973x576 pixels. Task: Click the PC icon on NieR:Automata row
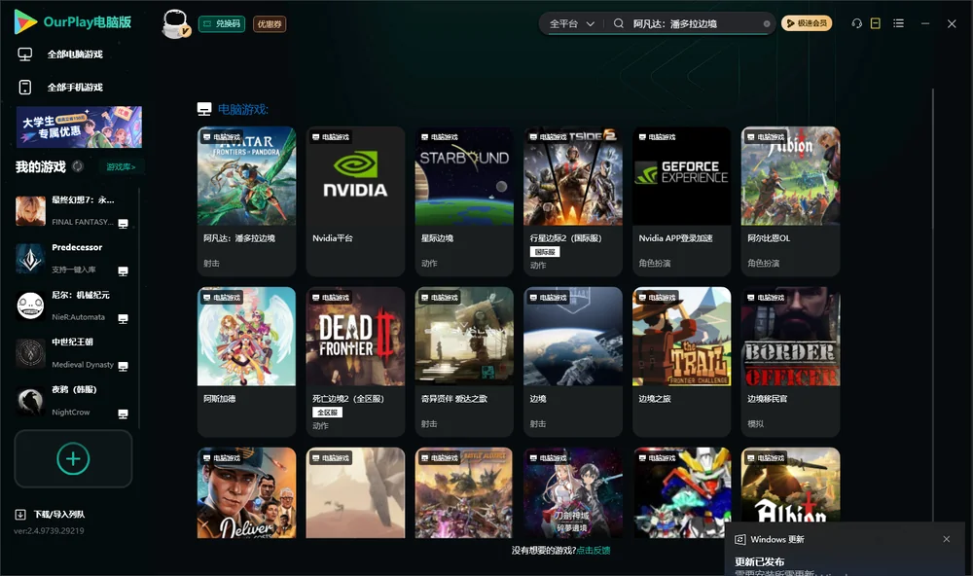pyautogui.click(x=123, y=318)
